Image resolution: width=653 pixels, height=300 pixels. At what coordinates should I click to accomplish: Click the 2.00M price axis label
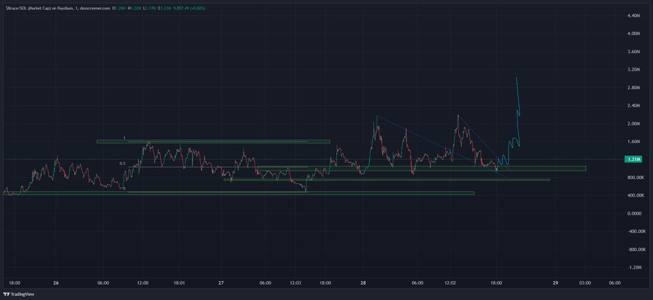click(633, 124)
